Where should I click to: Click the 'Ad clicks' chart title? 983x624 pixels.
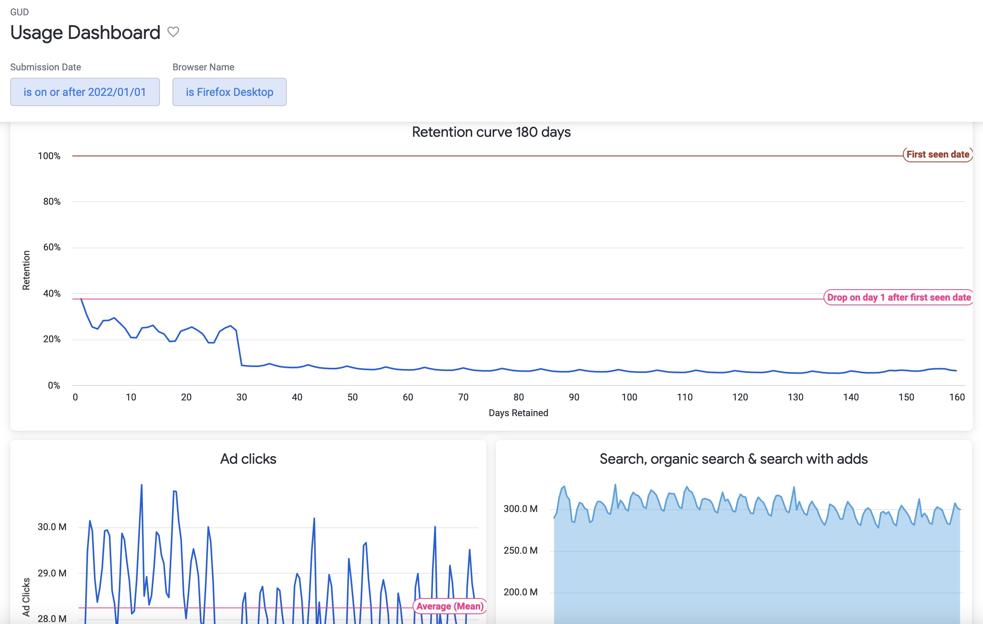pyautogui.click(x=248, y=459)
